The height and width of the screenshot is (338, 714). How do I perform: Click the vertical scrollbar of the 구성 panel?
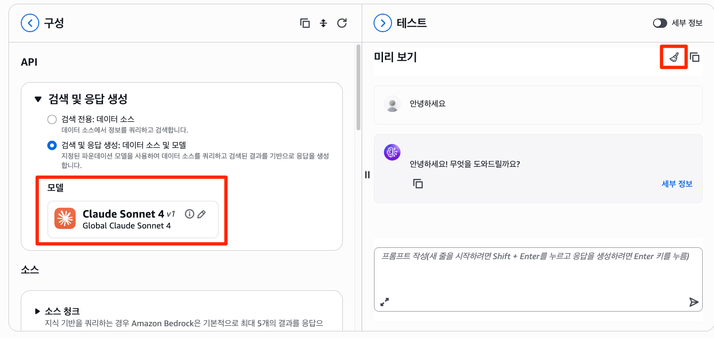click(358, 87)
